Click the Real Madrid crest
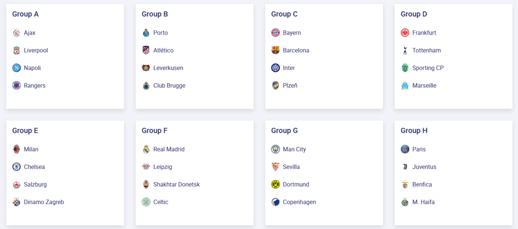Image resolution: width=518 pixels, height=229 pixels. coord(146,149)
